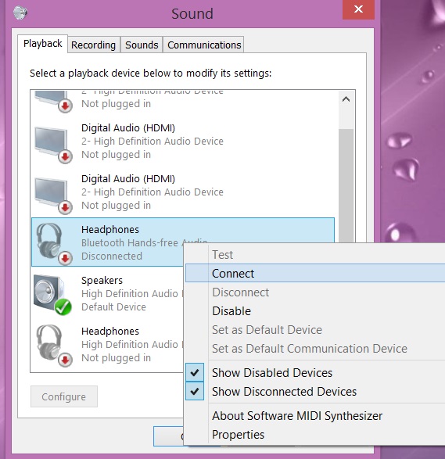Click the device list scrollbar thumb
This screenshot has height=459, width=445.
pos(346,185)
